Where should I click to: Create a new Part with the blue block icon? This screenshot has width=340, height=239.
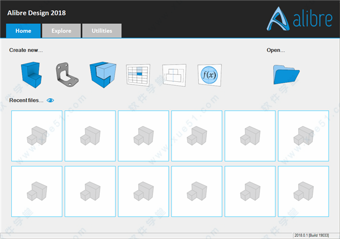(x=31, y=75)
